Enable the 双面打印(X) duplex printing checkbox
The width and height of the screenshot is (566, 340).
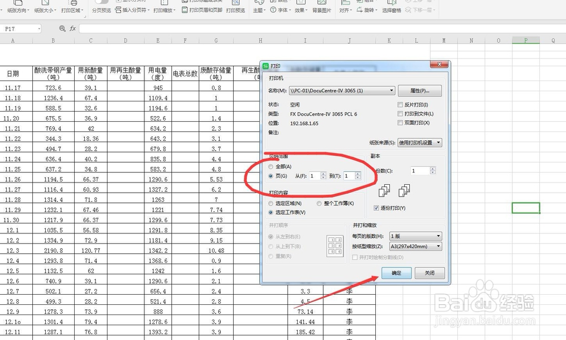(x=400, y=122)
